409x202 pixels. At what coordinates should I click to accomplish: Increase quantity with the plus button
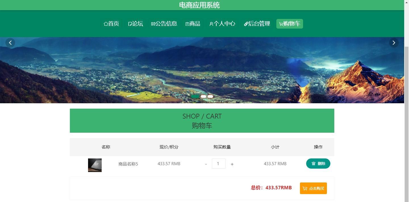tap(232, 164)
